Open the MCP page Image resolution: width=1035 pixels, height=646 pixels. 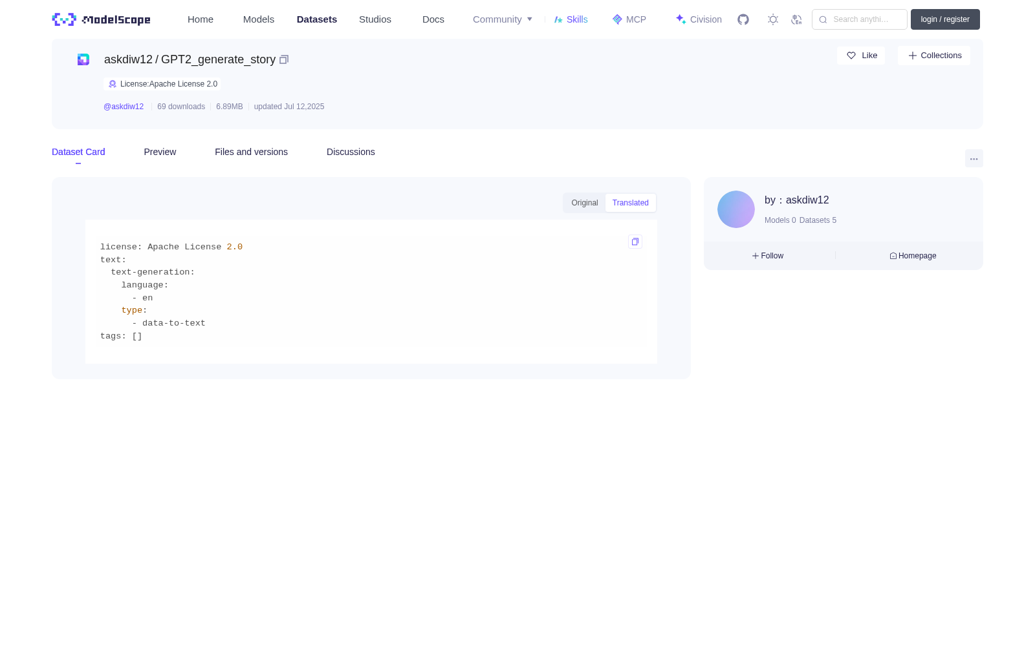point(629,19)
